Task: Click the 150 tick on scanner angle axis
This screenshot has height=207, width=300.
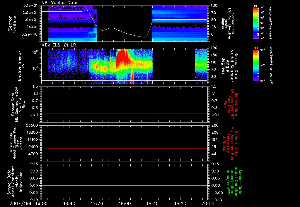Action: 214,55
